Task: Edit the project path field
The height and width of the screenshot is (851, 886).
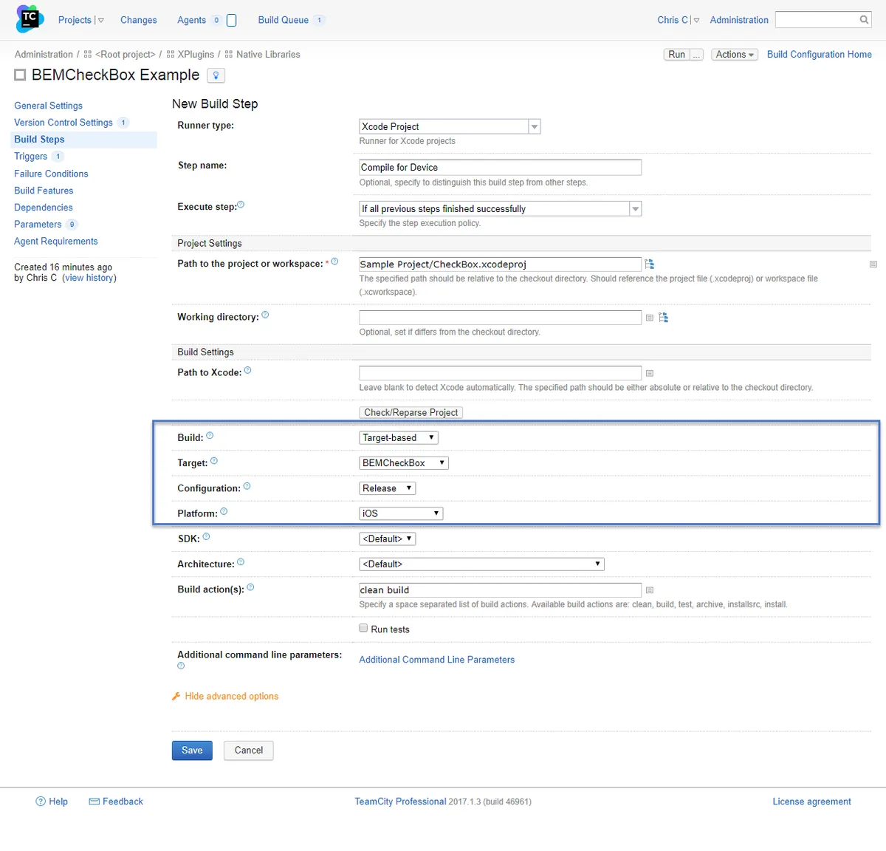Action: point(500,264)
